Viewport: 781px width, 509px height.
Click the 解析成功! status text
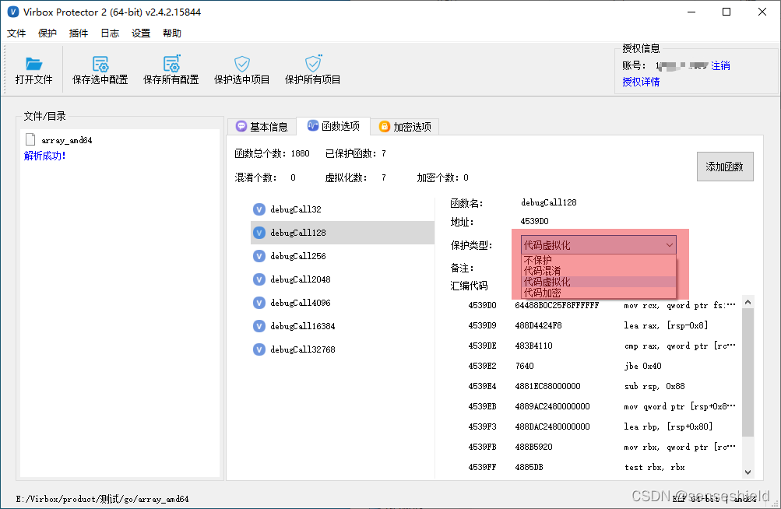(x=45, y=156)
